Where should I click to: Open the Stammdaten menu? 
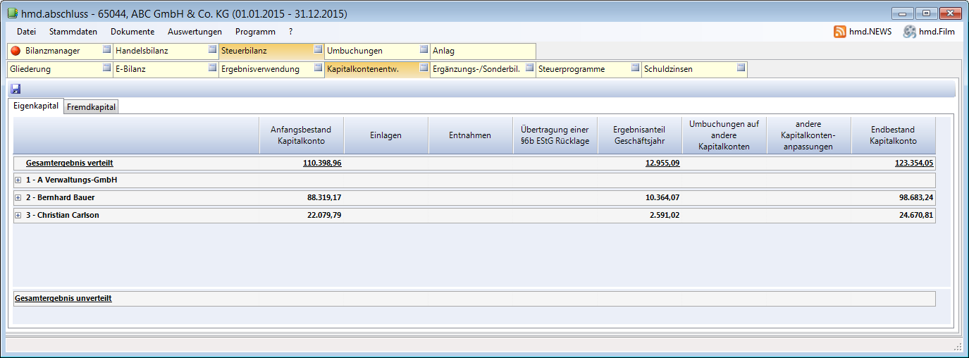(x=73, y=32)
